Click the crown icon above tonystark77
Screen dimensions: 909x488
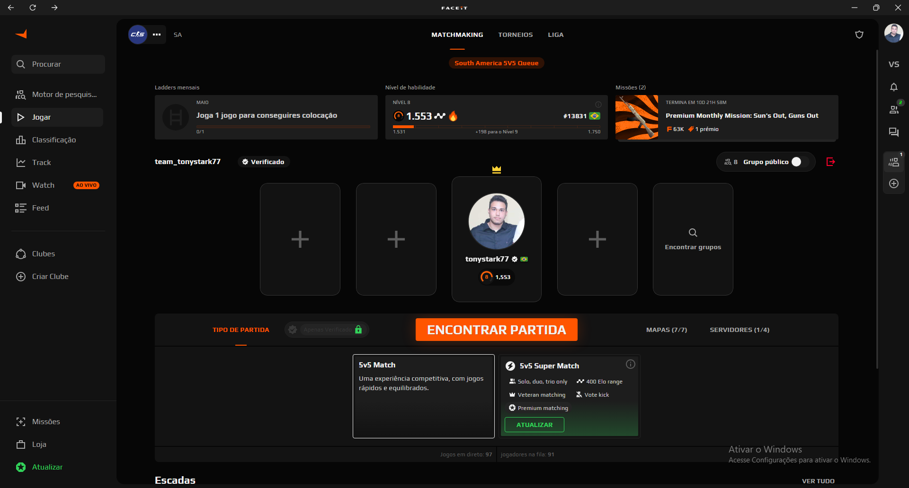[497, 169]
